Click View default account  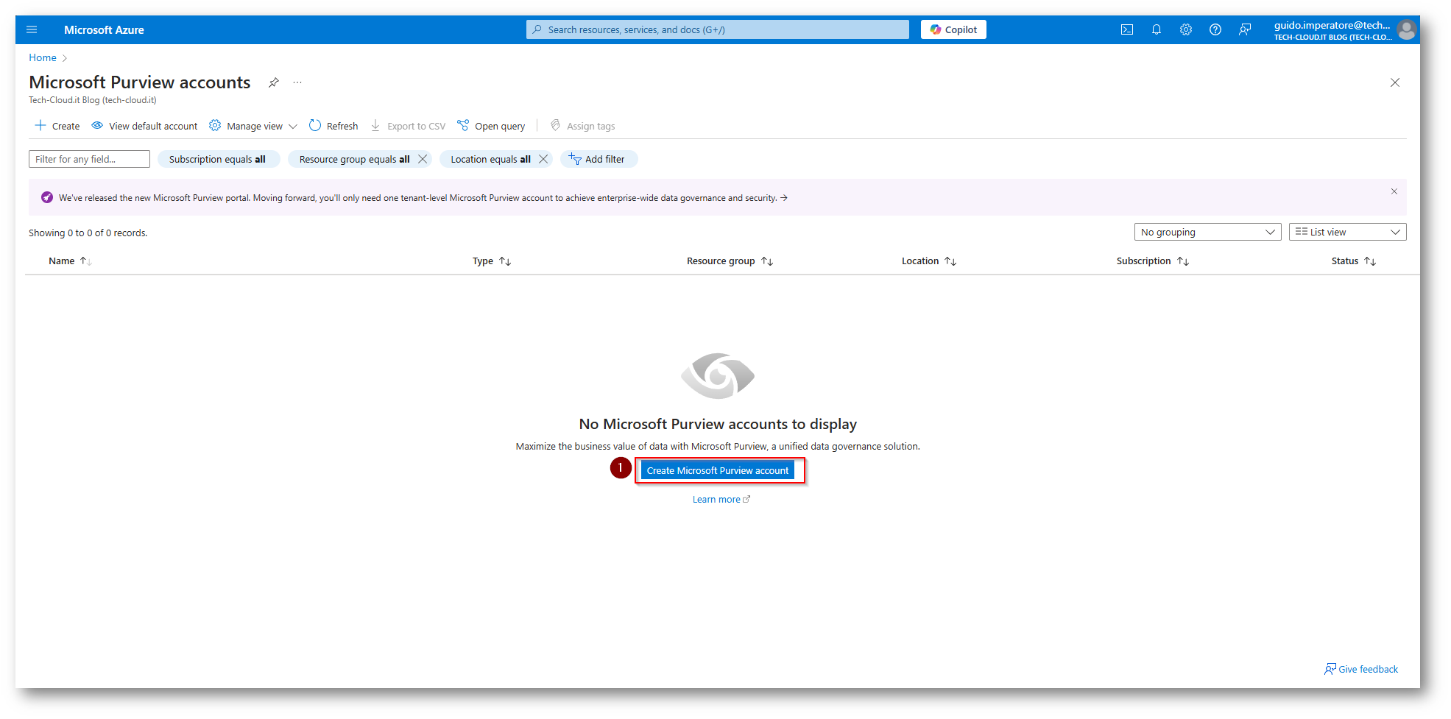pos(144,126)
